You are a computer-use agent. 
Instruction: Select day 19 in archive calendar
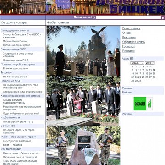(x=147, y=73)
